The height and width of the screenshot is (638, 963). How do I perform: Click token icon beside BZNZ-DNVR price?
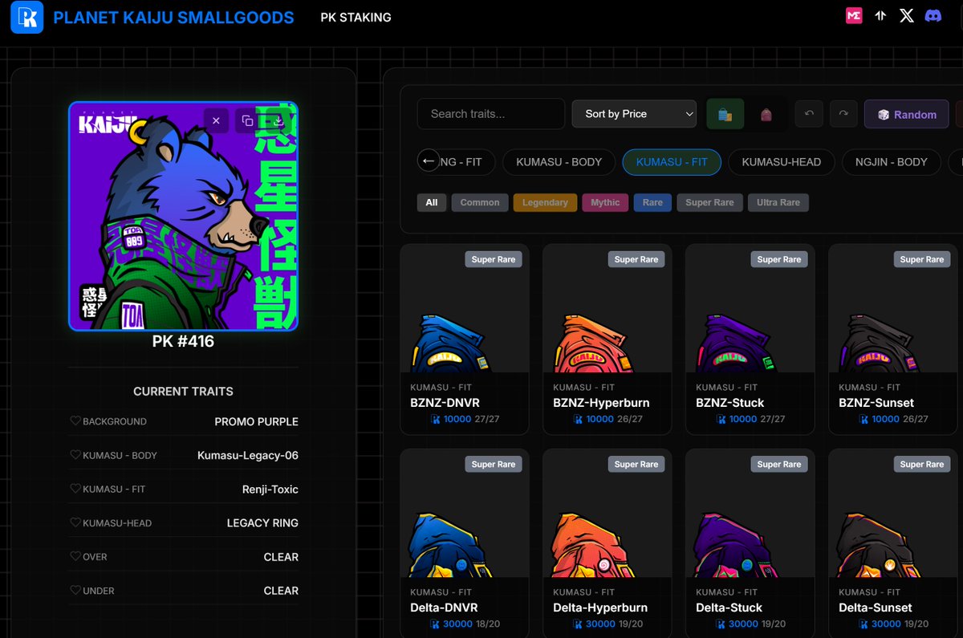(x=436, y=419)
